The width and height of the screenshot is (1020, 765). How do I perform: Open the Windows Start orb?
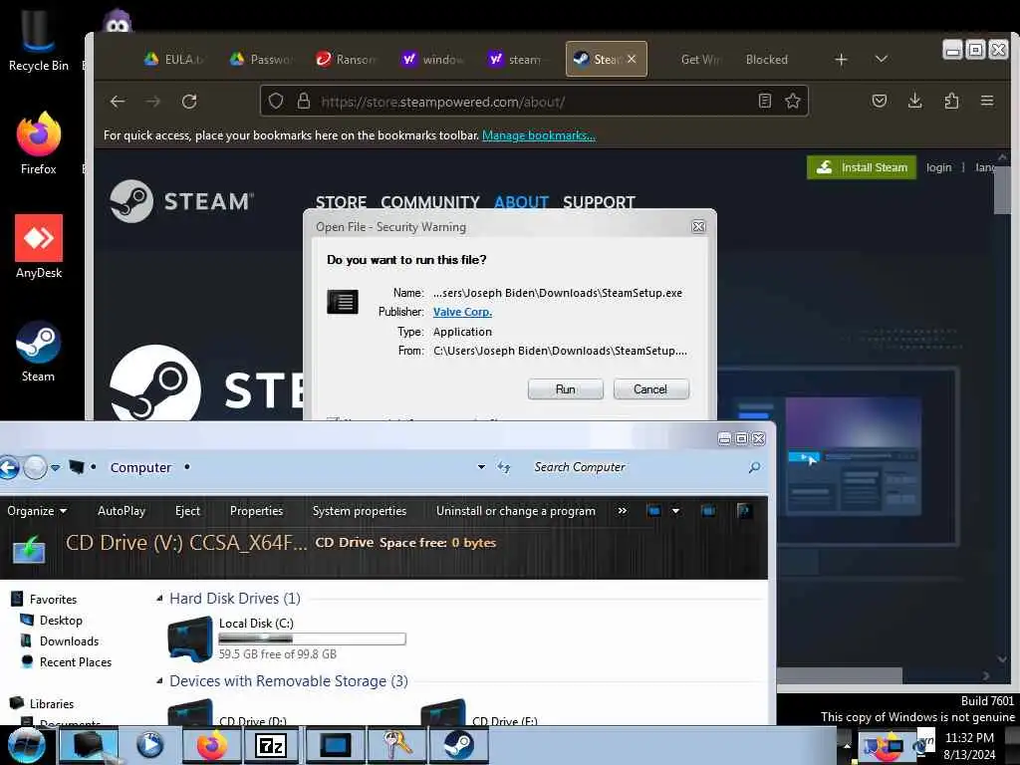[x=25, y=745]
